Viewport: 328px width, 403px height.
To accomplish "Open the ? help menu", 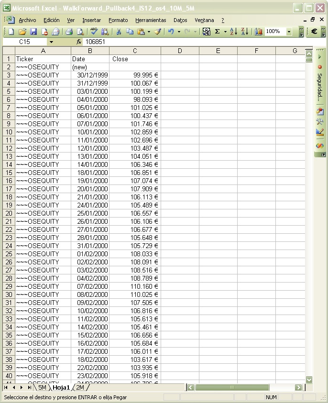I will click(x=223, y=20).
